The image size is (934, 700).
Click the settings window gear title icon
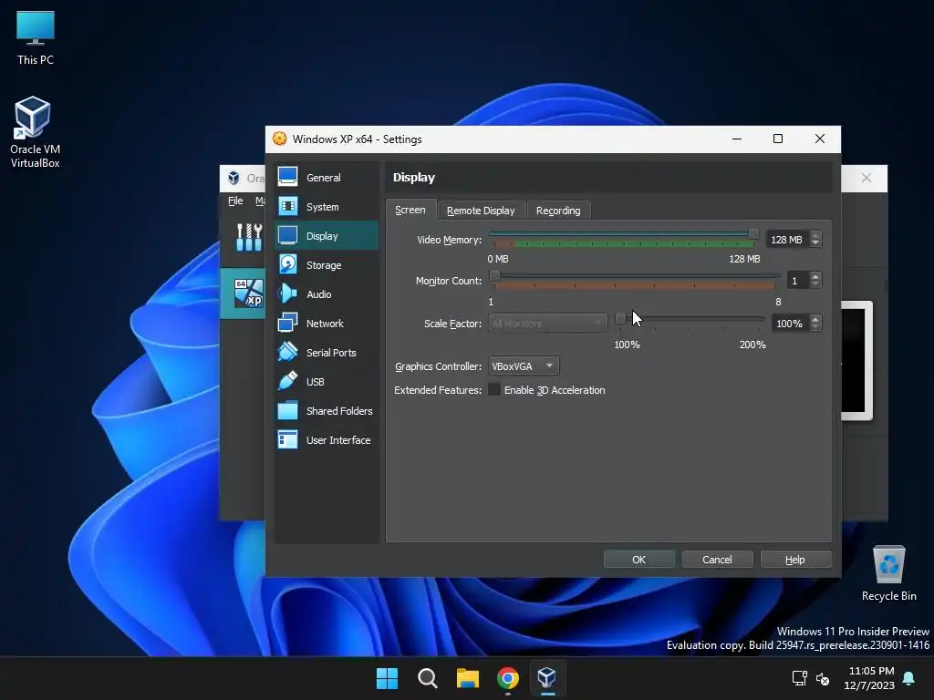pos(279,139)
